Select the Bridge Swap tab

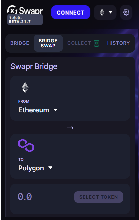pyautogui.click(x=48, y=43)
